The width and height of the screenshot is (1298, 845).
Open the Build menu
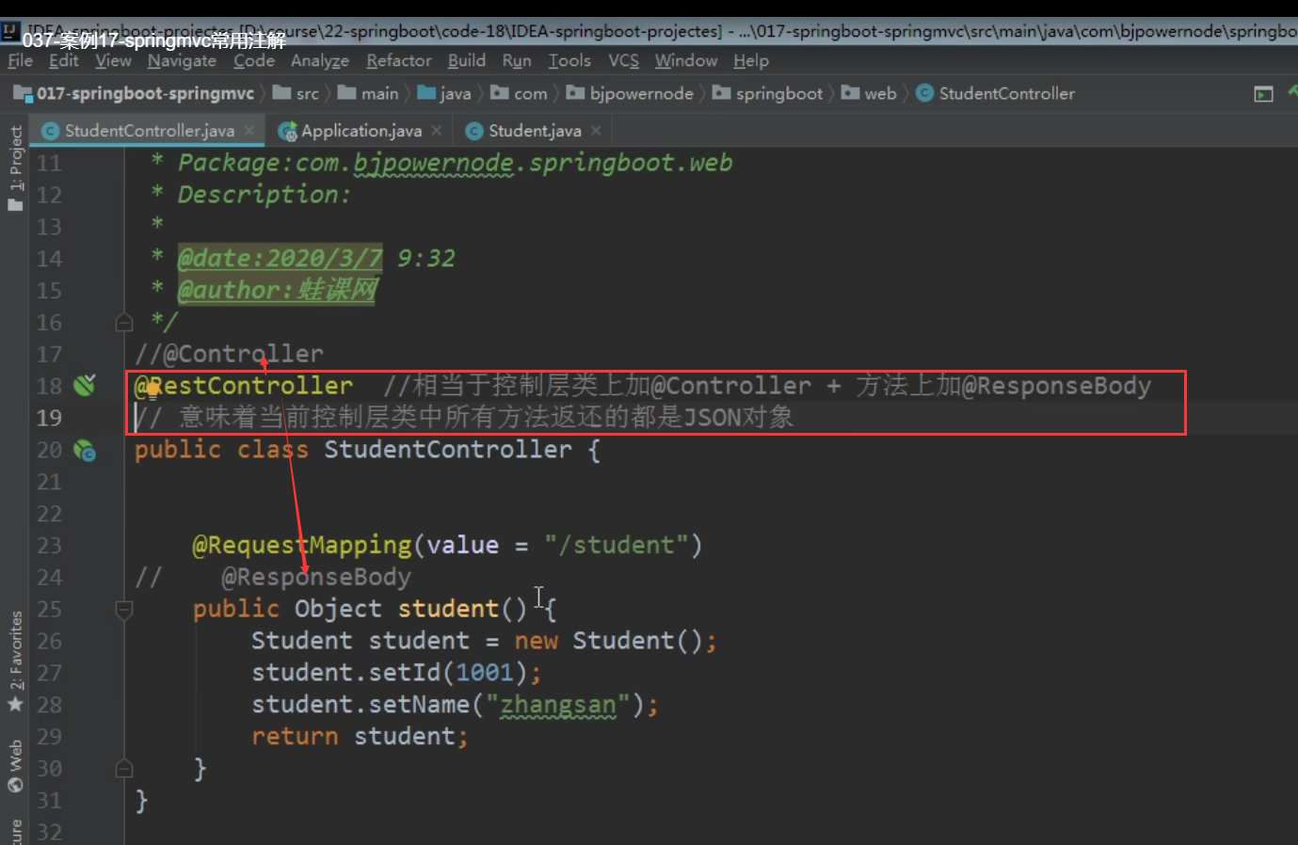467,60
